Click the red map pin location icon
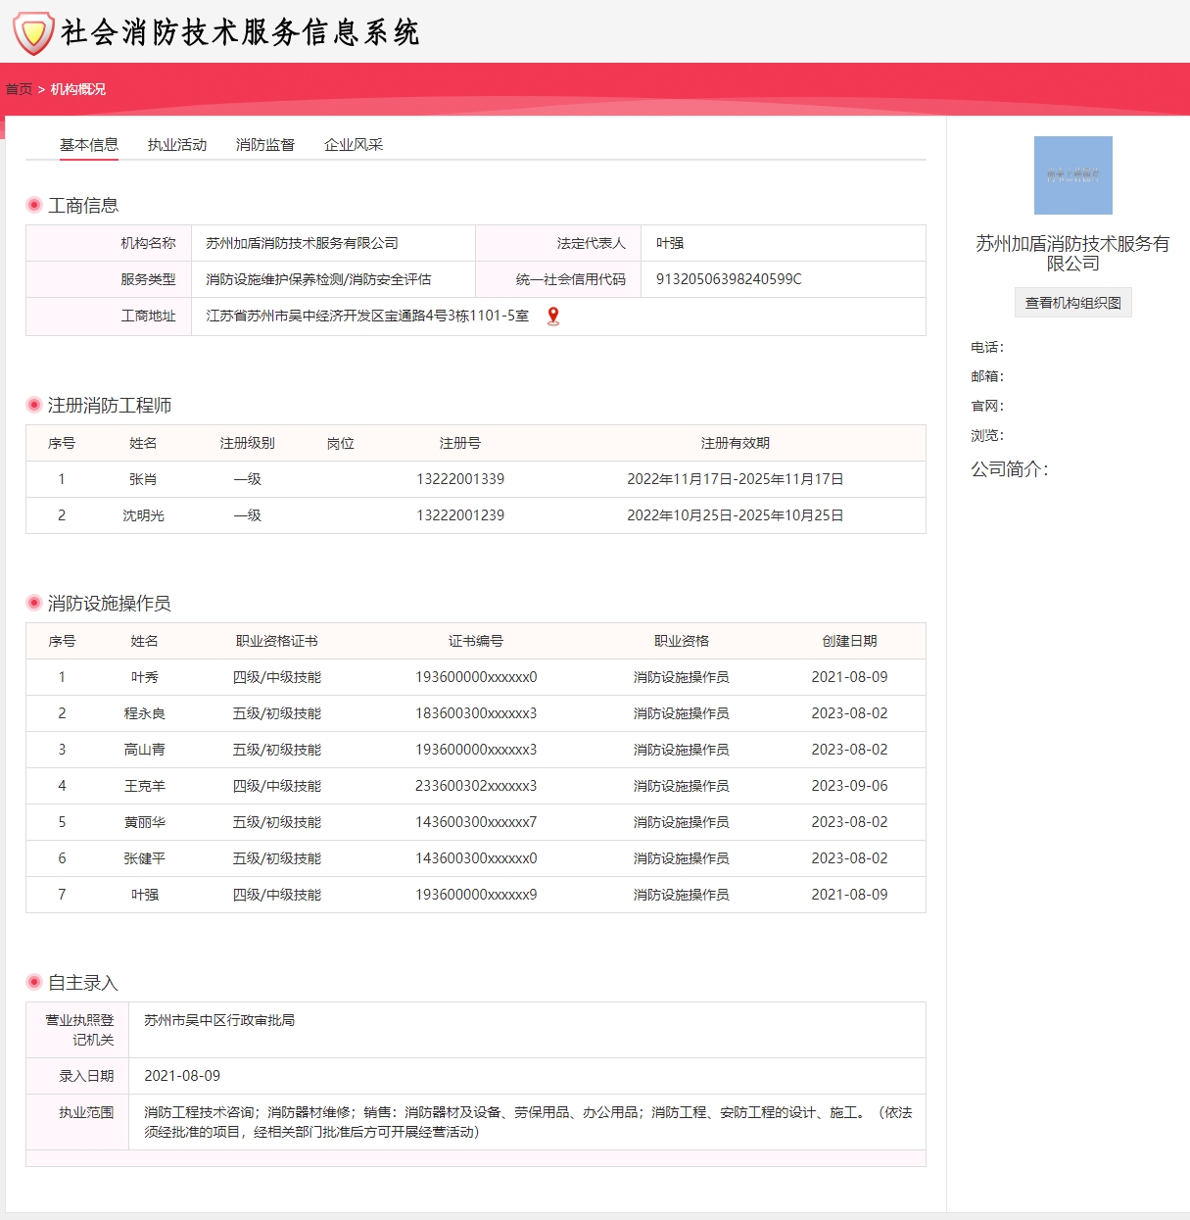1190x1220 pixels. pos(553,316)
